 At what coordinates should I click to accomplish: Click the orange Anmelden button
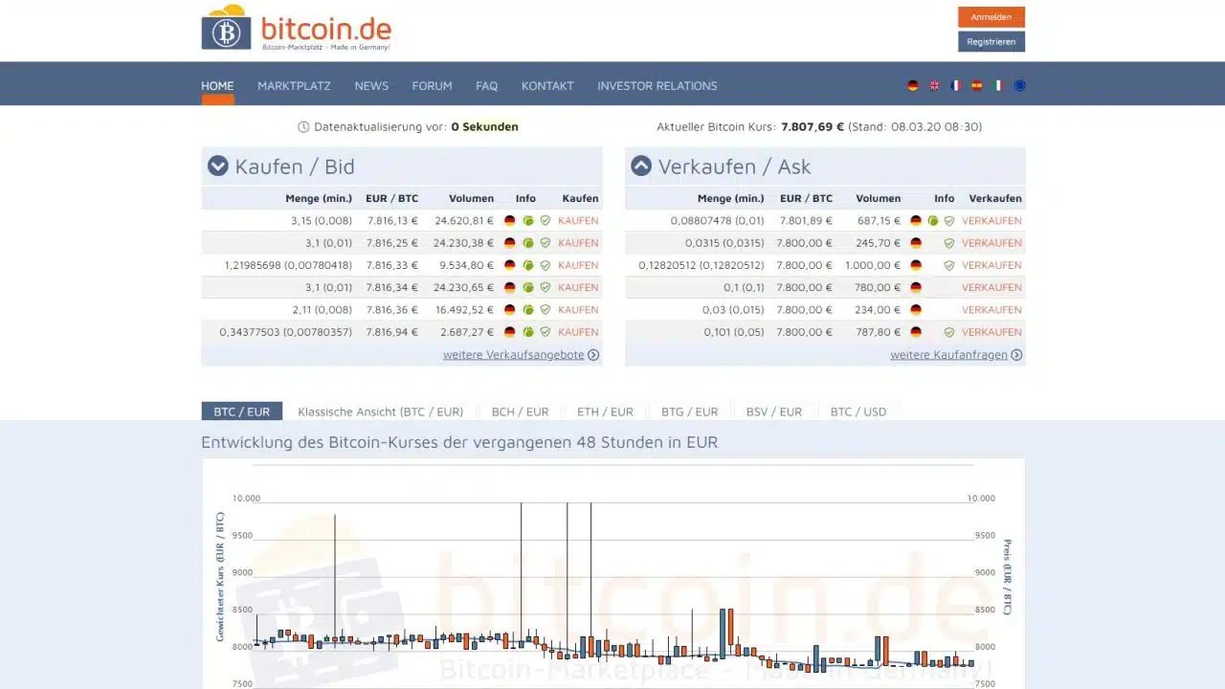(991, 17)
